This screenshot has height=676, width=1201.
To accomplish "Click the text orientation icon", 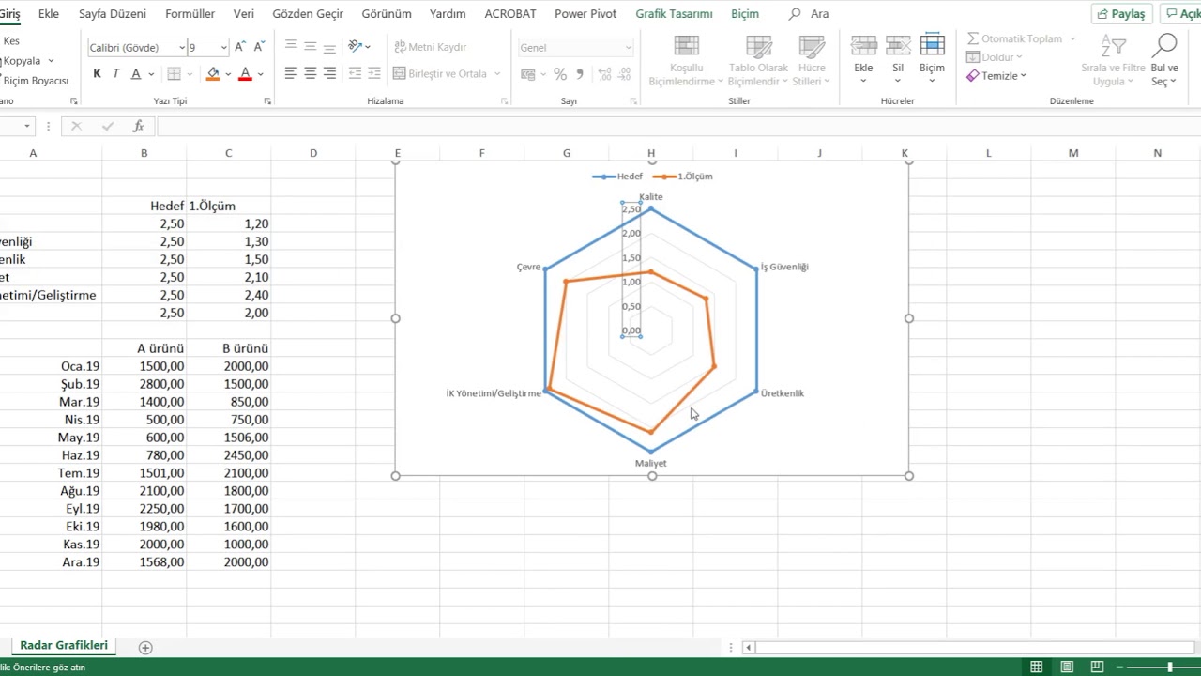I will tap(356, 46).
